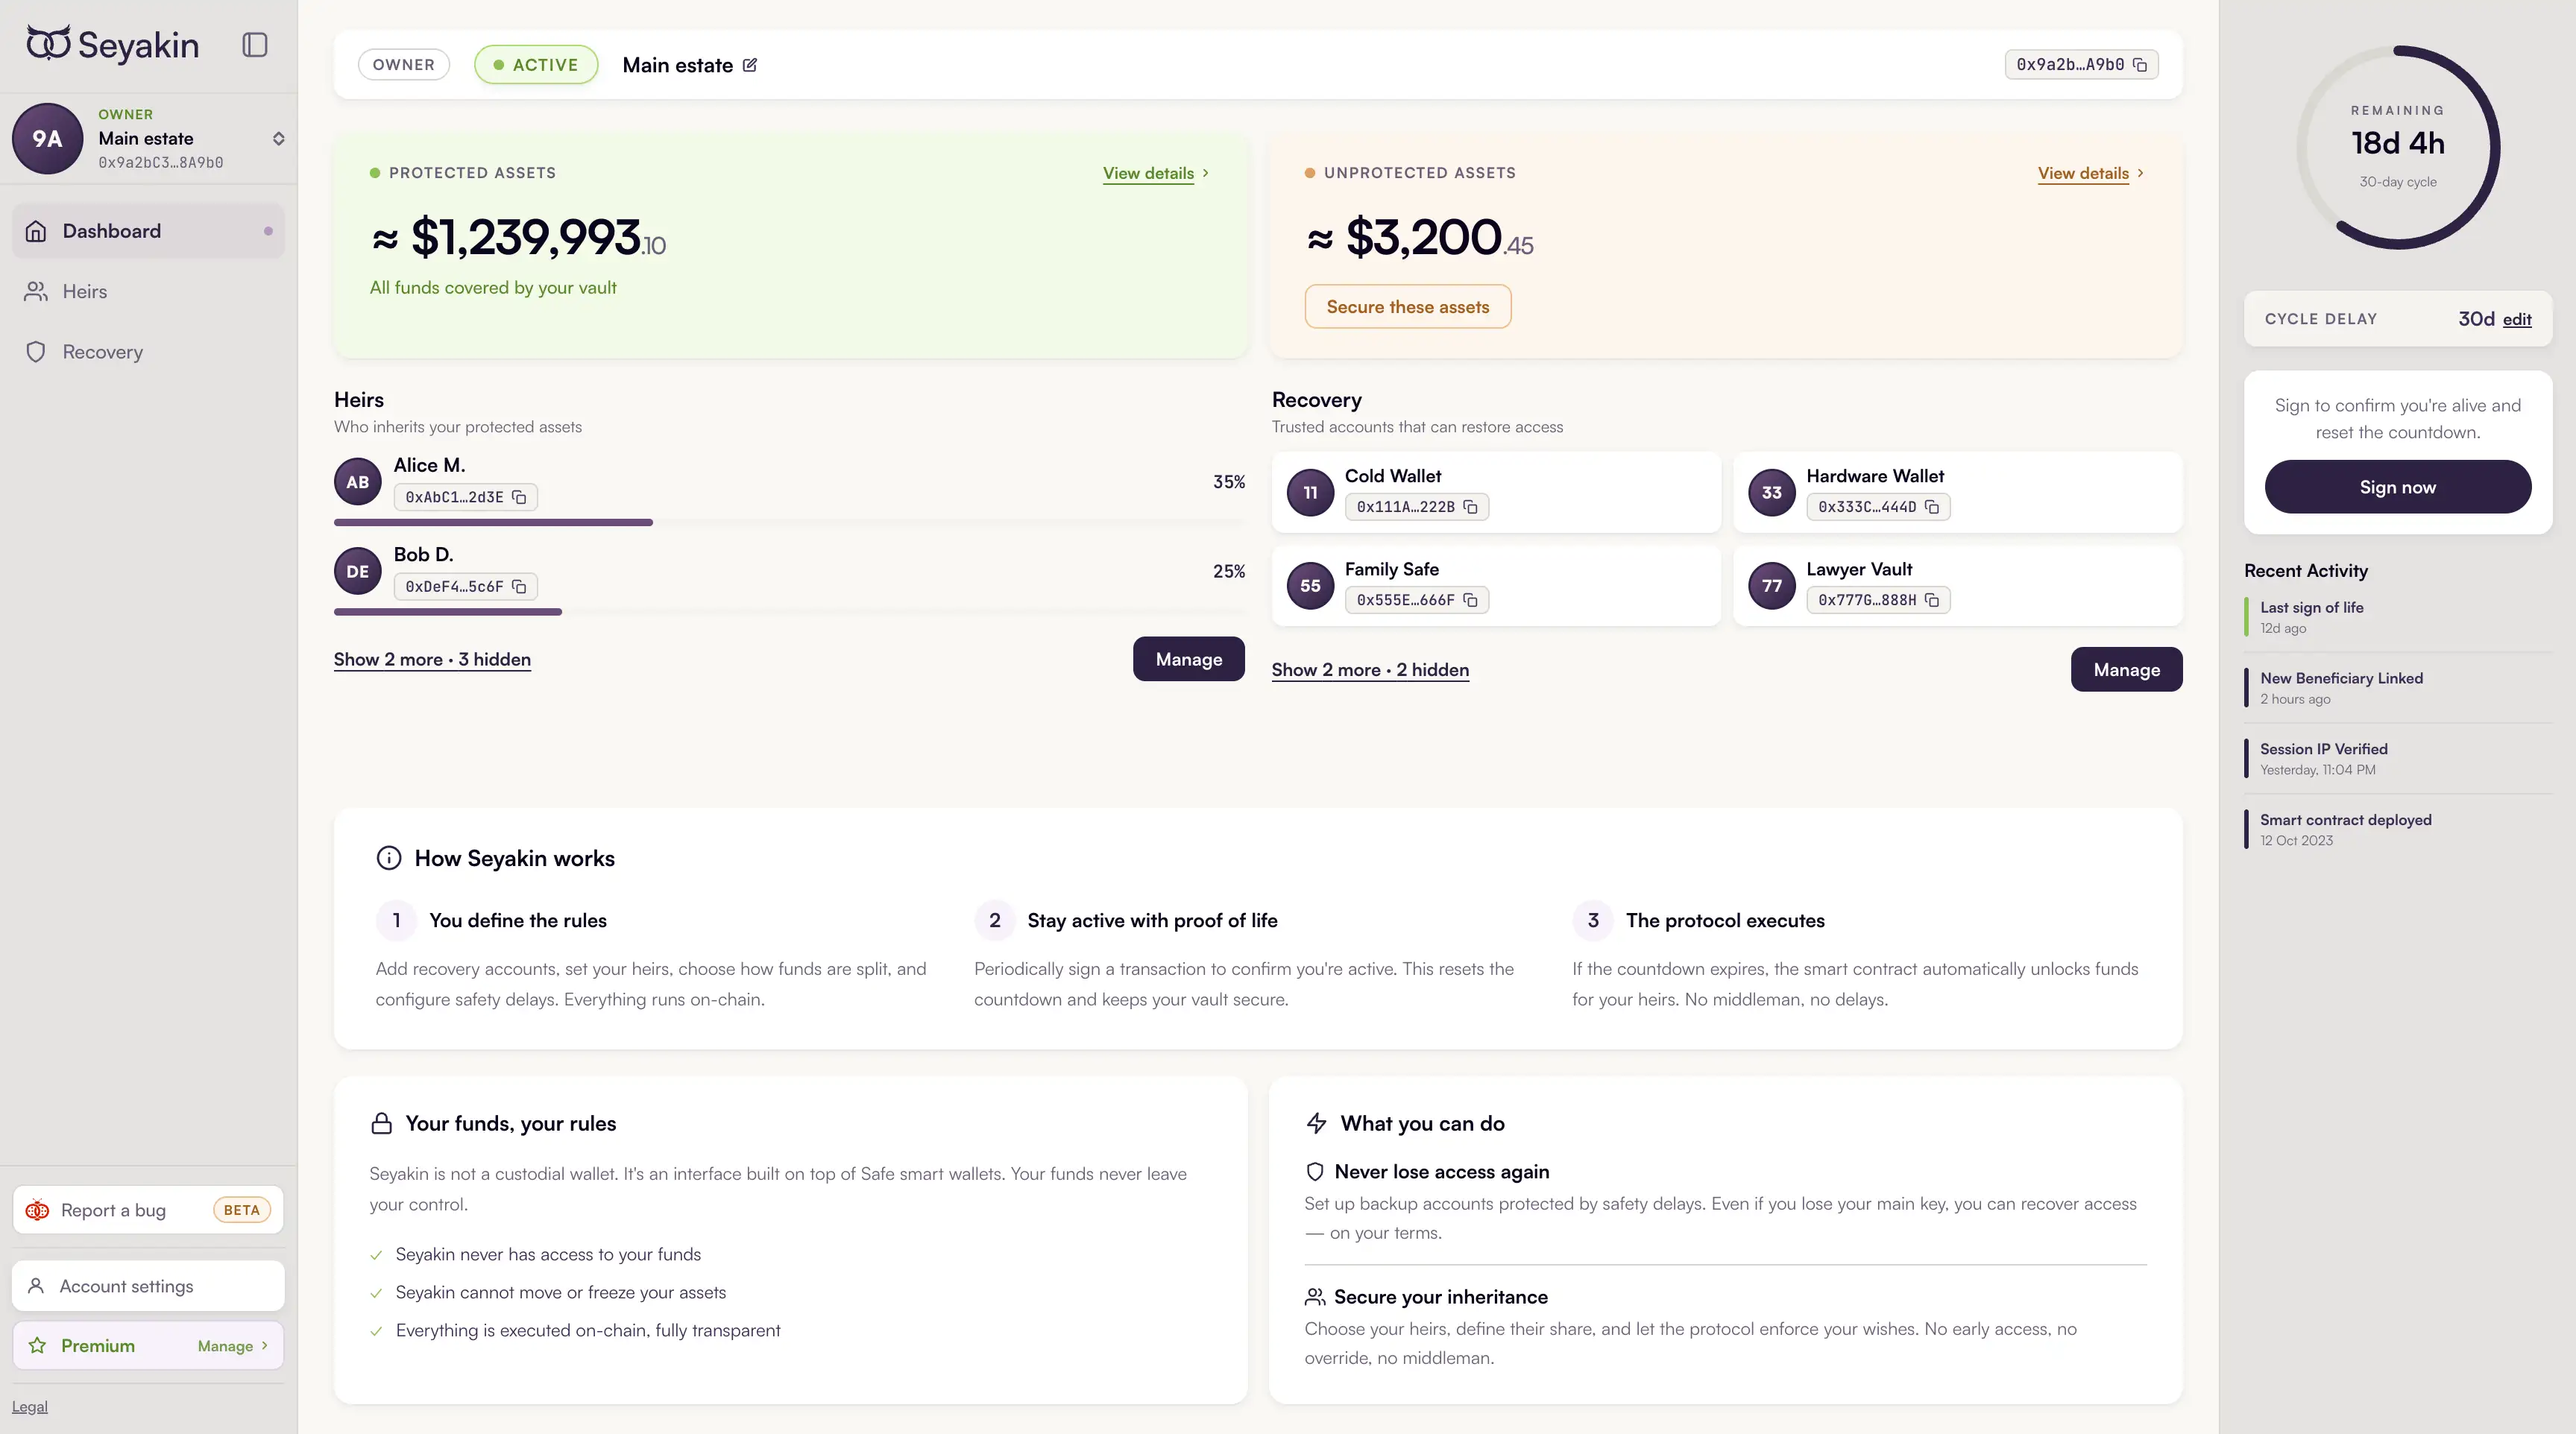Click step 2 Stay active with proof of life
2576x1434 pixels.
(x=1126, y=920)
